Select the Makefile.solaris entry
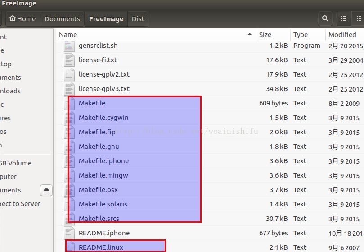 103,204
